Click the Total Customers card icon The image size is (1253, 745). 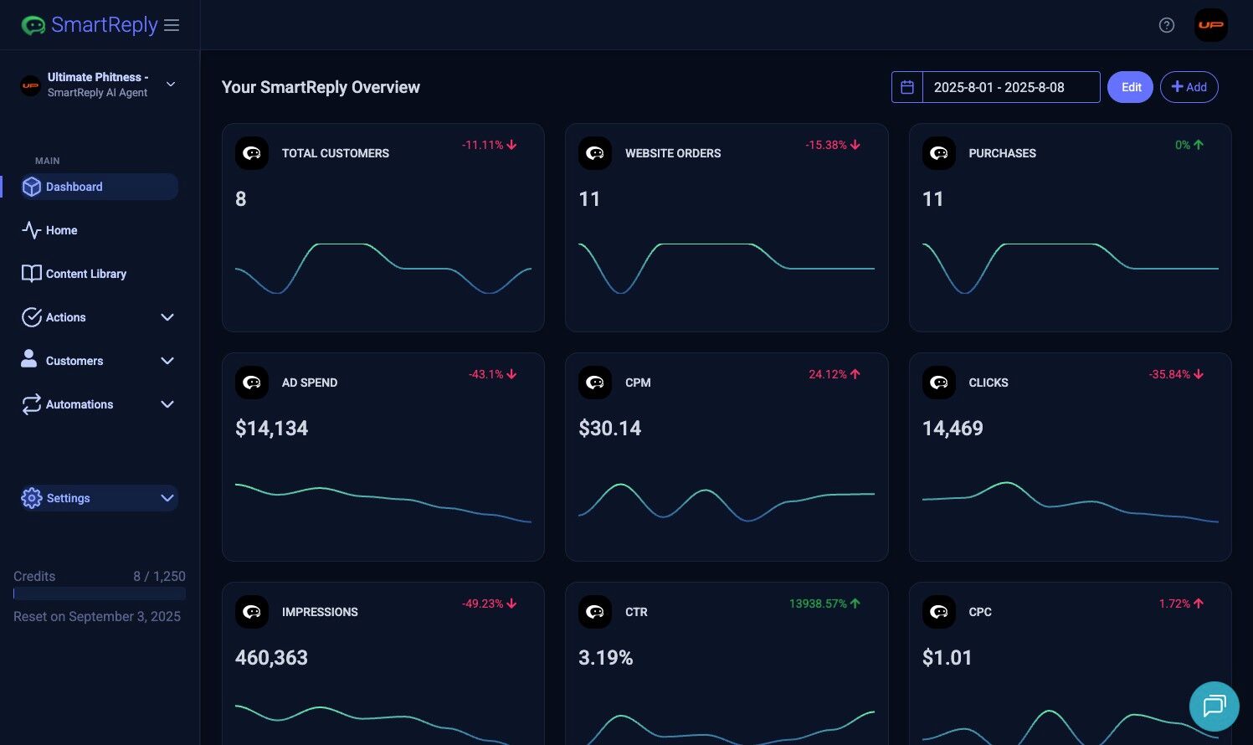tap(252, 153)
